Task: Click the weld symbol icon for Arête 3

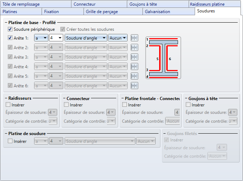Action: click(x=134, y=57)
